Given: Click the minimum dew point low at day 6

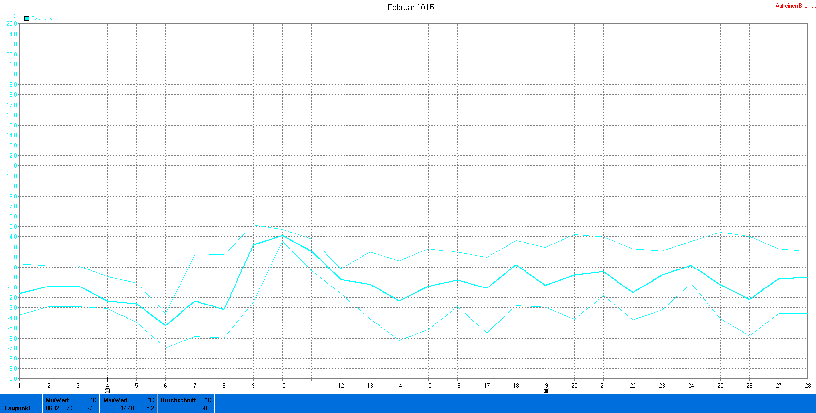Looking at the screenshot, I should [165, 348].
